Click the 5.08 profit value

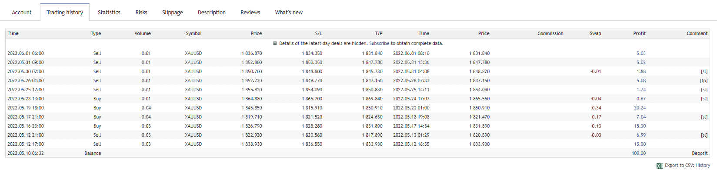coord(641,80)
